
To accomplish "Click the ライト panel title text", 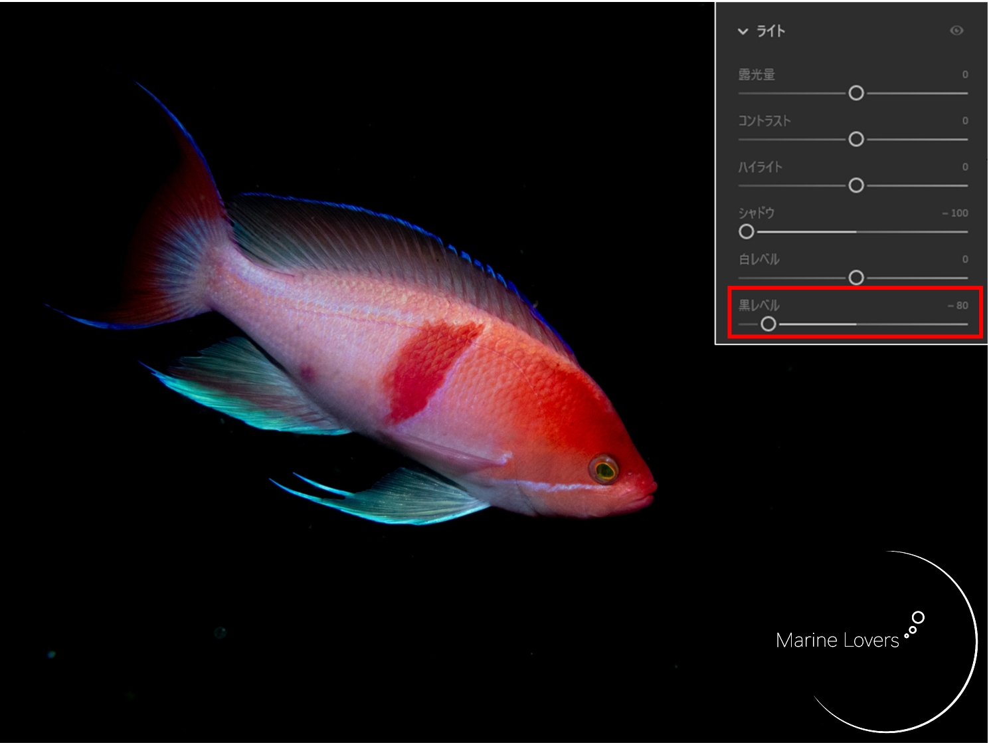I will [770, 31].
